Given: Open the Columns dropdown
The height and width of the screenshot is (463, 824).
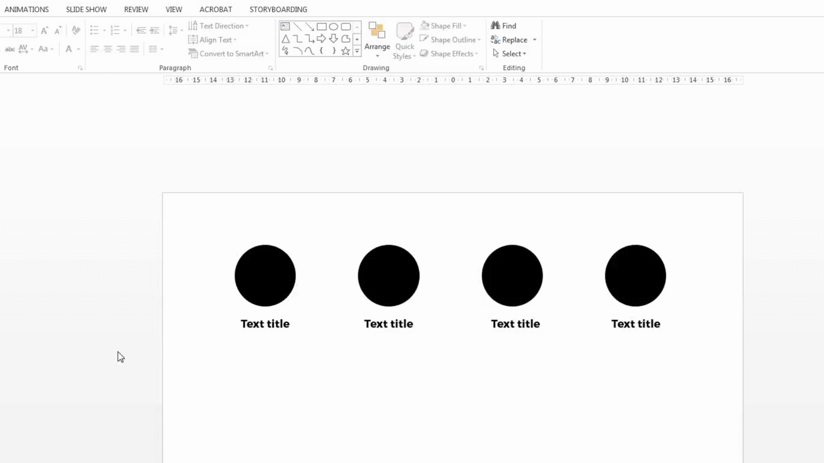Looking at the screenshot, I should pyautogui.click(x=156, y=49).
